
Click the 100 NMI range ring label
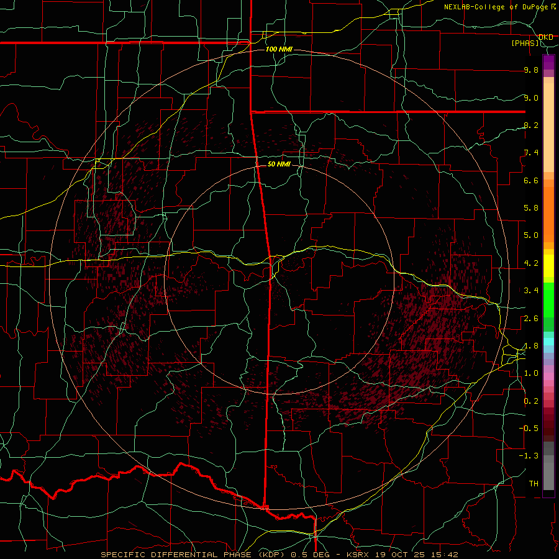tap(279, 49)
